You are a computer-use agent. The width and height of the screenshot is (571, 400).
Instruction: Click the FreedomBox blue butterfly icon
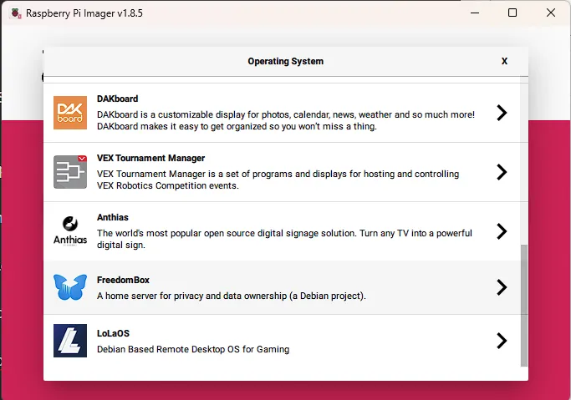pos(70,287)
